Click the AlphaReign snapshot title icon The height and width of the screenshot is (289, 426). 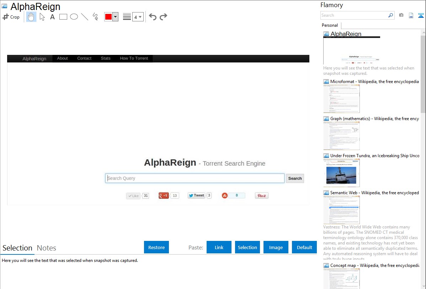tap(5, 6)
